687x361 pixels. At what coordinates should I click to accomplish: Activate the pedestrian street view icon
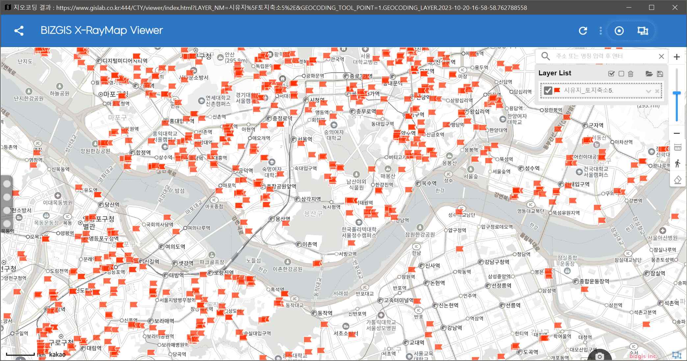(x=677, y=163)
